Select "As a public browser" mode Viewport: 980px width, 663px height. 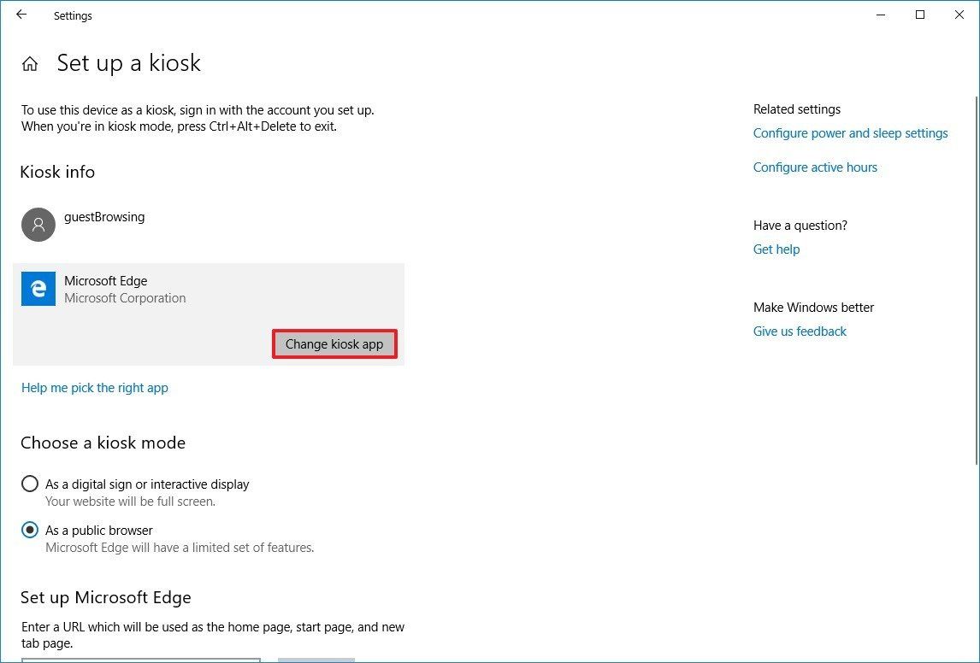[30, 530]
